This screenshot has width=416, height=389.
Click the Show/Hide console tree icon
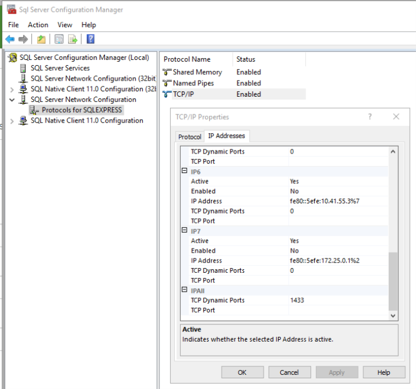click(x=59, y=39)
